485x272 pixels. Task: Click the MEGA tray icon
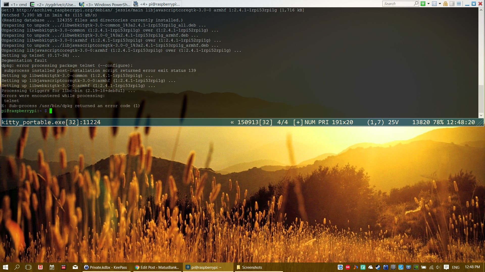coord(348,267)
